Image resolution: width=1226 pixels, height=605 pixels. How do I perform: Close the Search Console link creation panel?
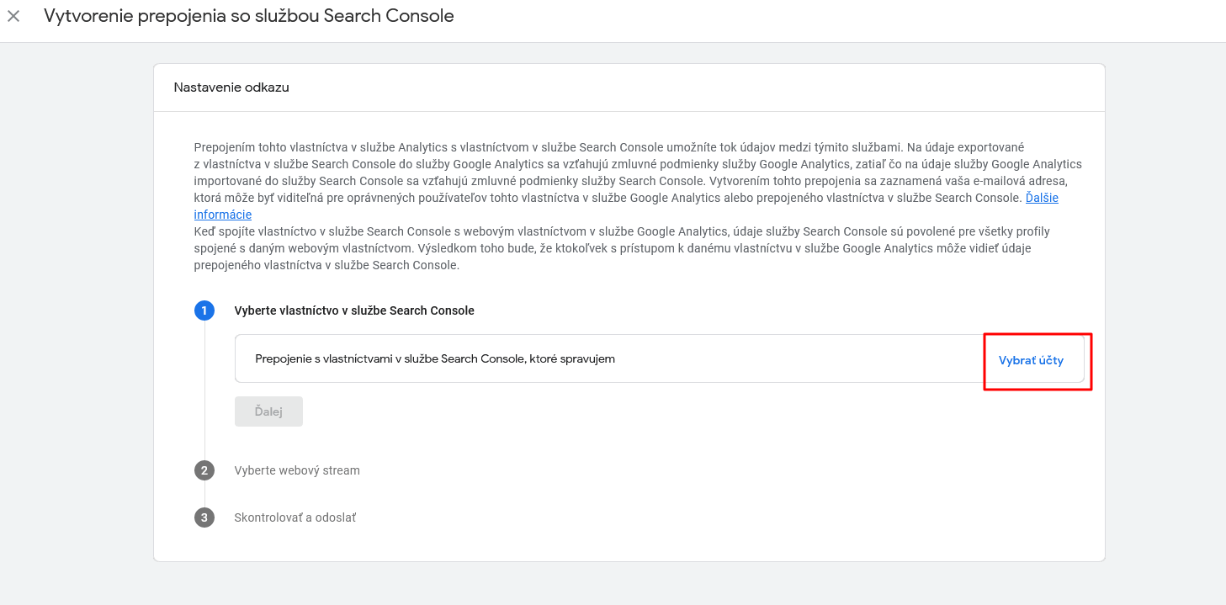(x=13, y=16)
